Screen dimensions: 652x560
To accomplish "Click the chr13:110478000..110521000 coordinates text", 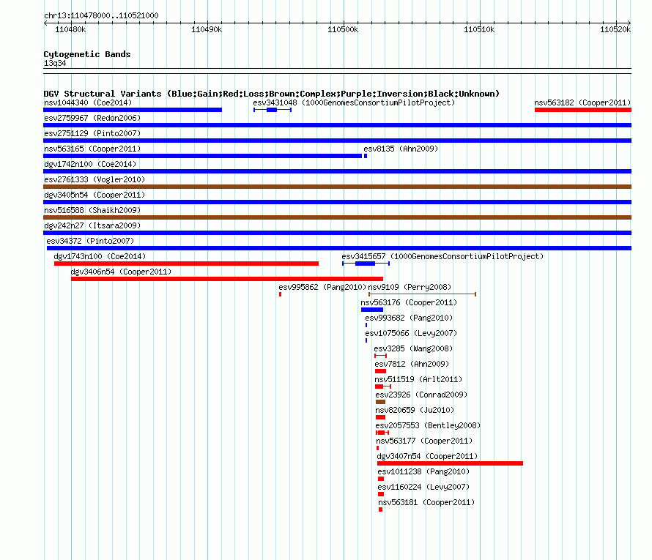I will pyautogui.click(x=101, y=15).
